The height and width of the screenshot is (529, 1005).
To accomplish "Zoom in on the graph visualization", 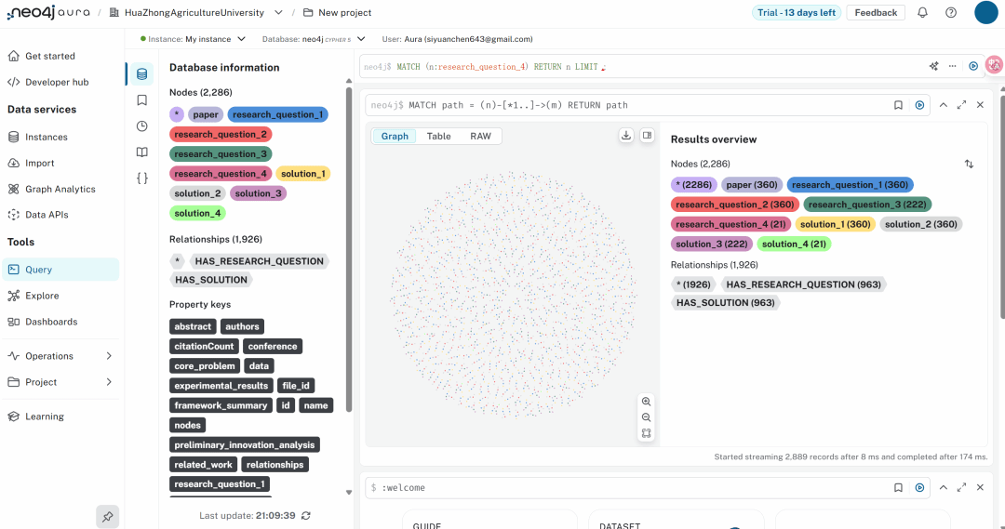I will [646, 402].
